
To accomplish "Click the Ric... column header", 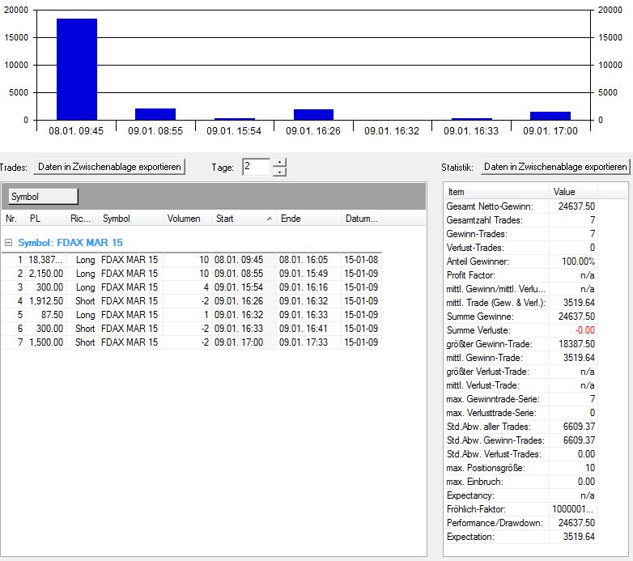I will pos(82,219).
